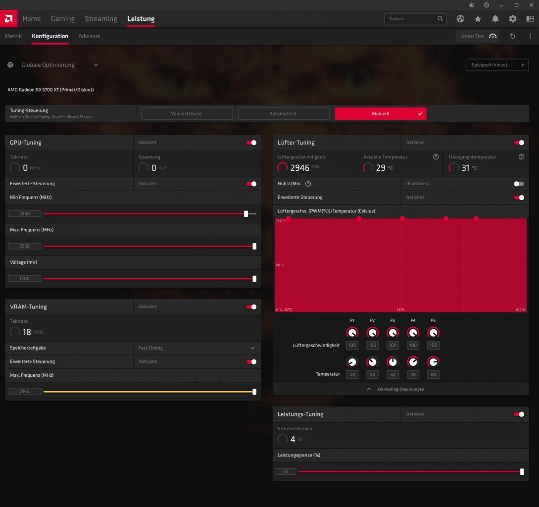Open favorites star icon

(x=478, y=19)
